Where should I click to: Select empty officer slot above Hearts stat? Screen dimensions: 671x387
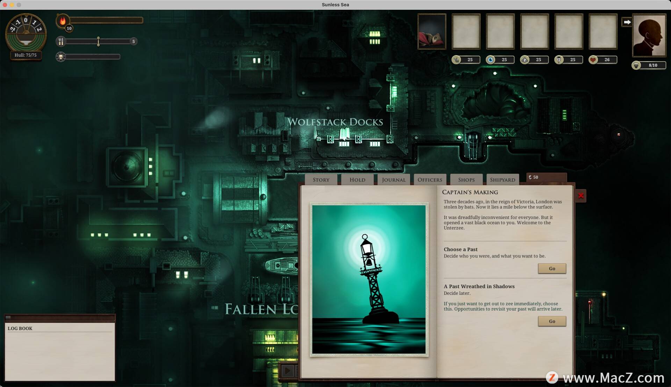pyautogui.click(x=603, y=31)
